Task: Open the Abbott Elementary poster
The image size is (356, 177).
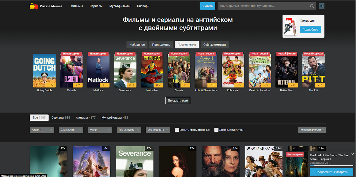Action: 206,71
